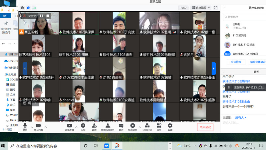266x150 pixels.
Task: Pause the recording in progress
Action: 42,16
